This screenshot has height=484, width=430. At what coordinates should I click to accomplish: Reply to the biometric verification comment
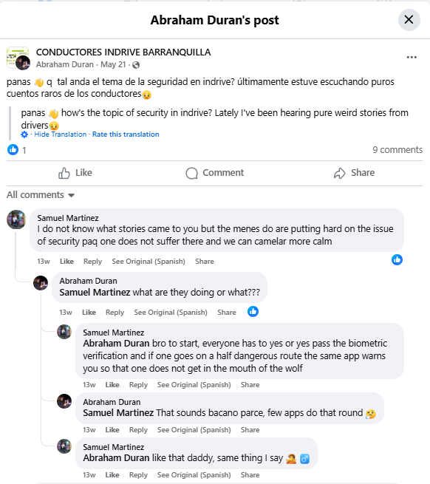pyautogui.click(x=138, y=385)
